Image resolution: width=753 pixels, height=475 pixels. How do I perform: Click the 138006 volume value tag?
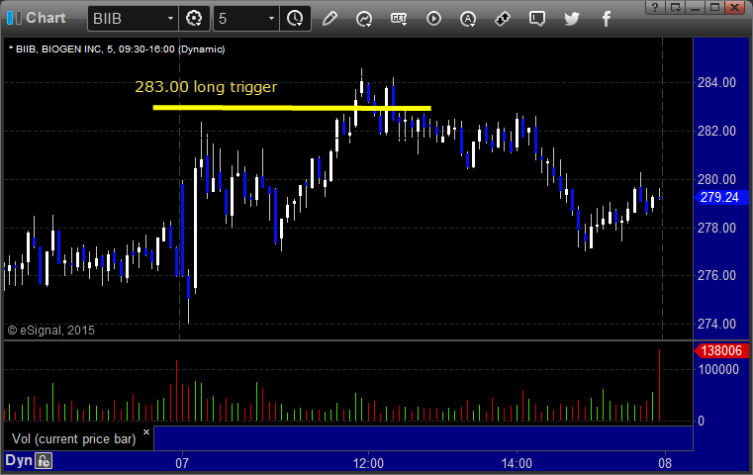pyautogui.click(x=720, y=350)
